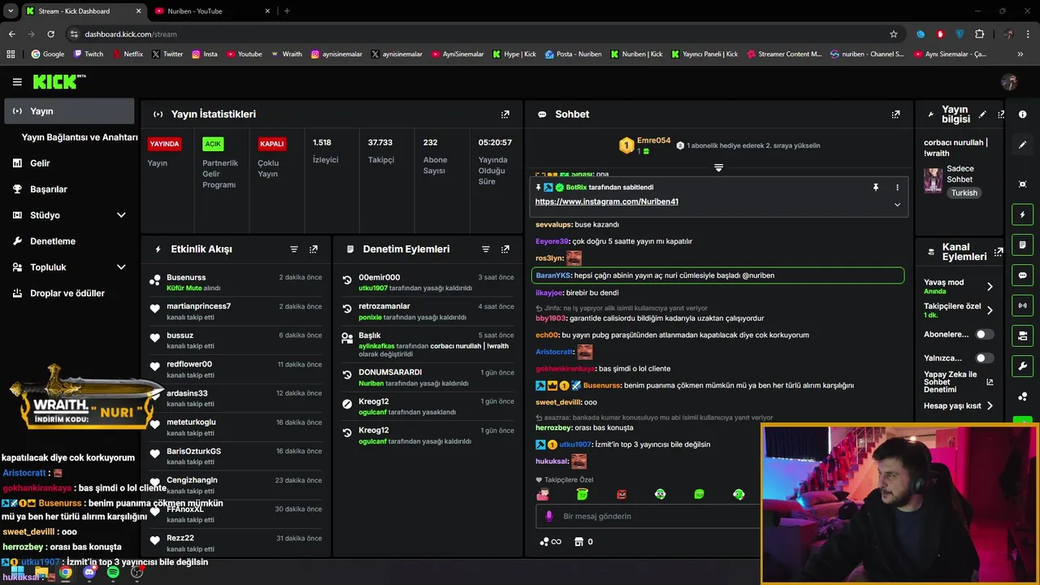Pop out the Sohbet chat panel
The height and width of the screenshot is (585, 1040).
coord(895,115)
